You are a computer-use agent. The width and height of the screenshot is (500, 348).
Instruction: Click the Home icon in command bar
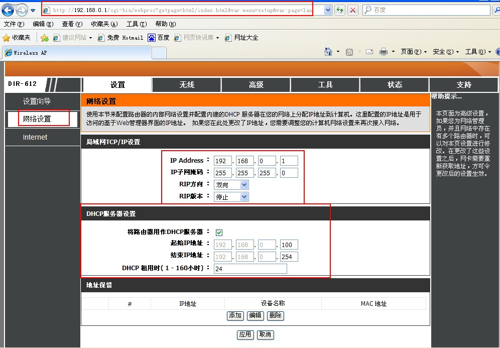click(328, 52)
